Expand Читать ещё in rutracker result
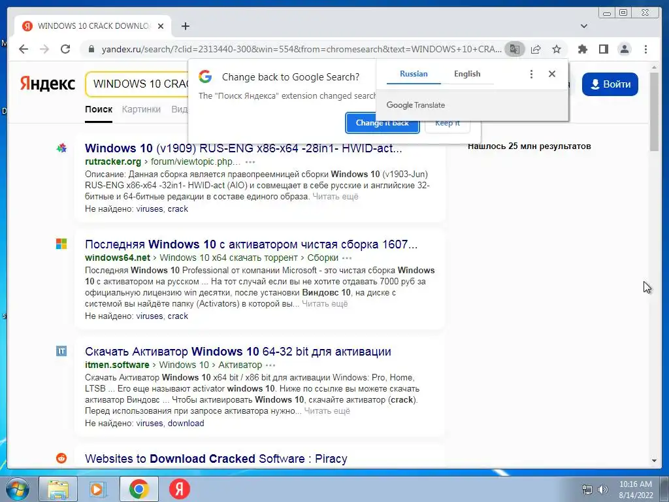The image size is (669, 502). (335, 197)
